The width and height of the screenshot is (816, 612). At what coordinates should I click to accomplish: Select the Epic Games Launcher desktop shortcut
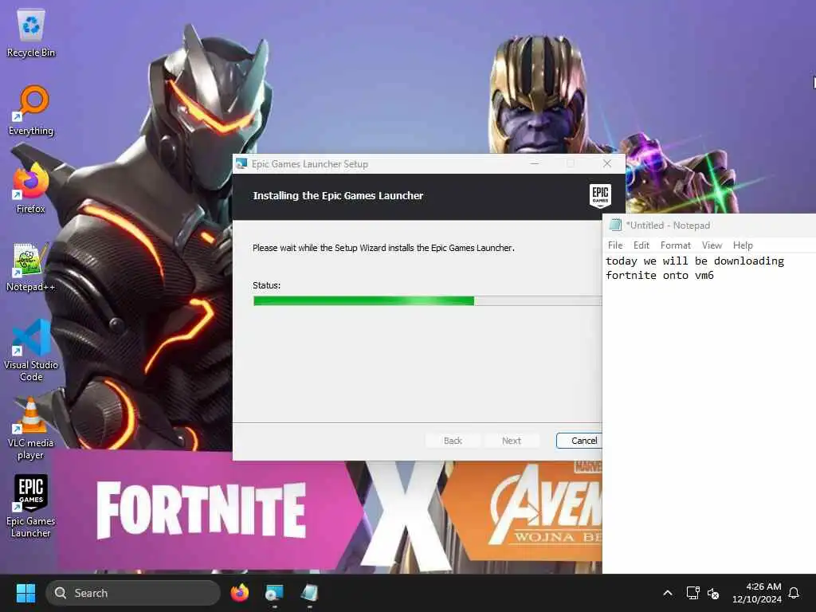pyautogui.click(x=31, y=507)
